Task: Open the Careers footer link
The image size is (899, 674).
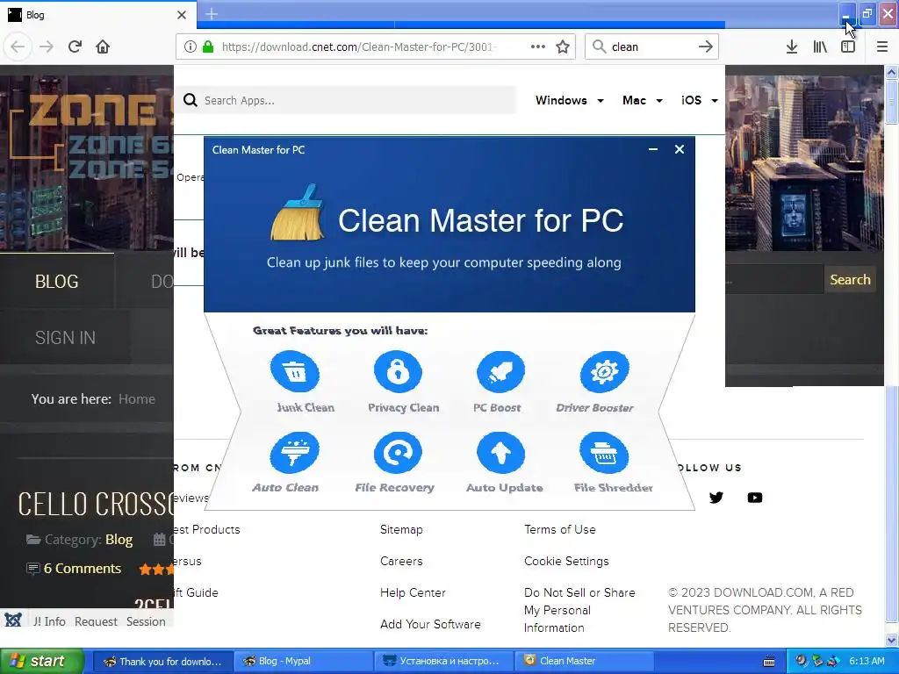Action: [x=400, y=561]
